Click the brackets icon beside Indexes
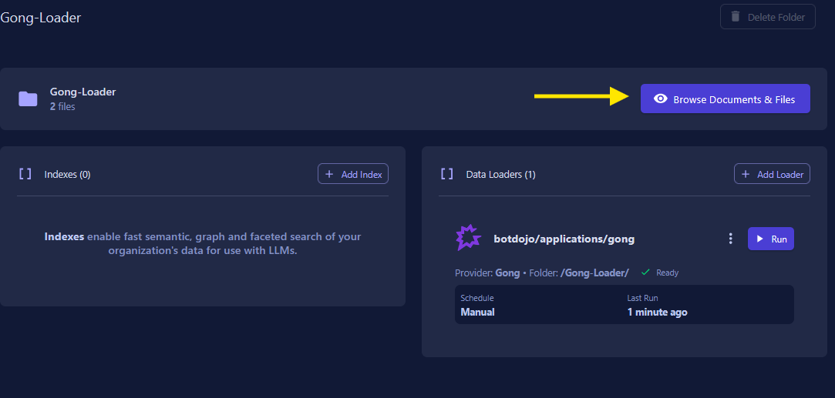 coord(25,174)
